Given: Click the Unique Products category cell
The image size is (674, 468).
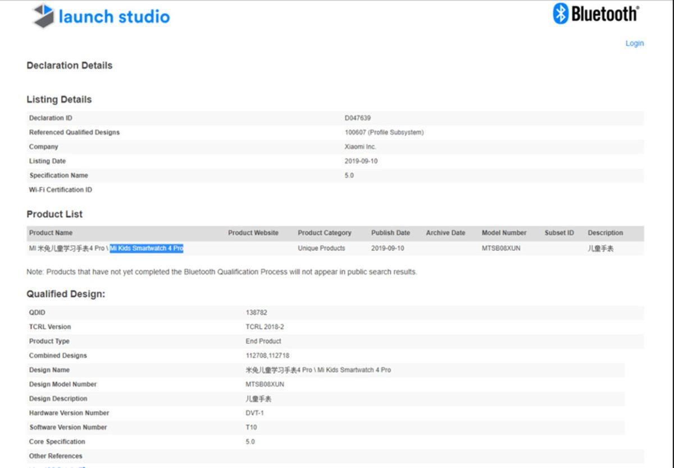Looking at the screenshot, I should point(321,248).
